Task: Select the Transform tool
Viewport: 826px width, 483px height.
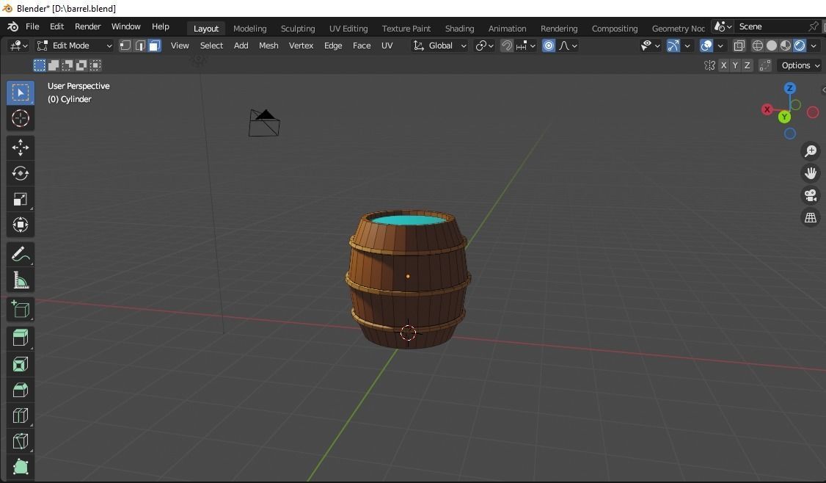Action: click(20, 225)
